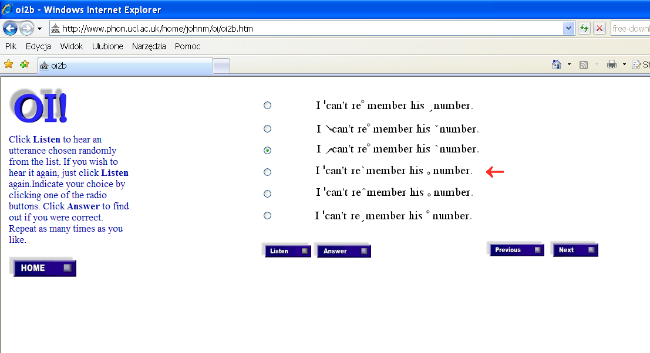Expand the Print dropdown arrow
Screen dimensions: 650x353
pos(624,65)
